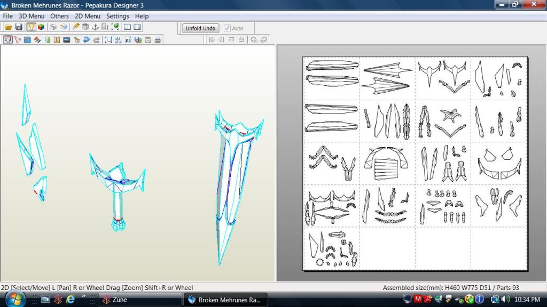The height and width of the screenshot is (307, 547).
Task: Click the Unfold Undo button
Action: [201, 28]
